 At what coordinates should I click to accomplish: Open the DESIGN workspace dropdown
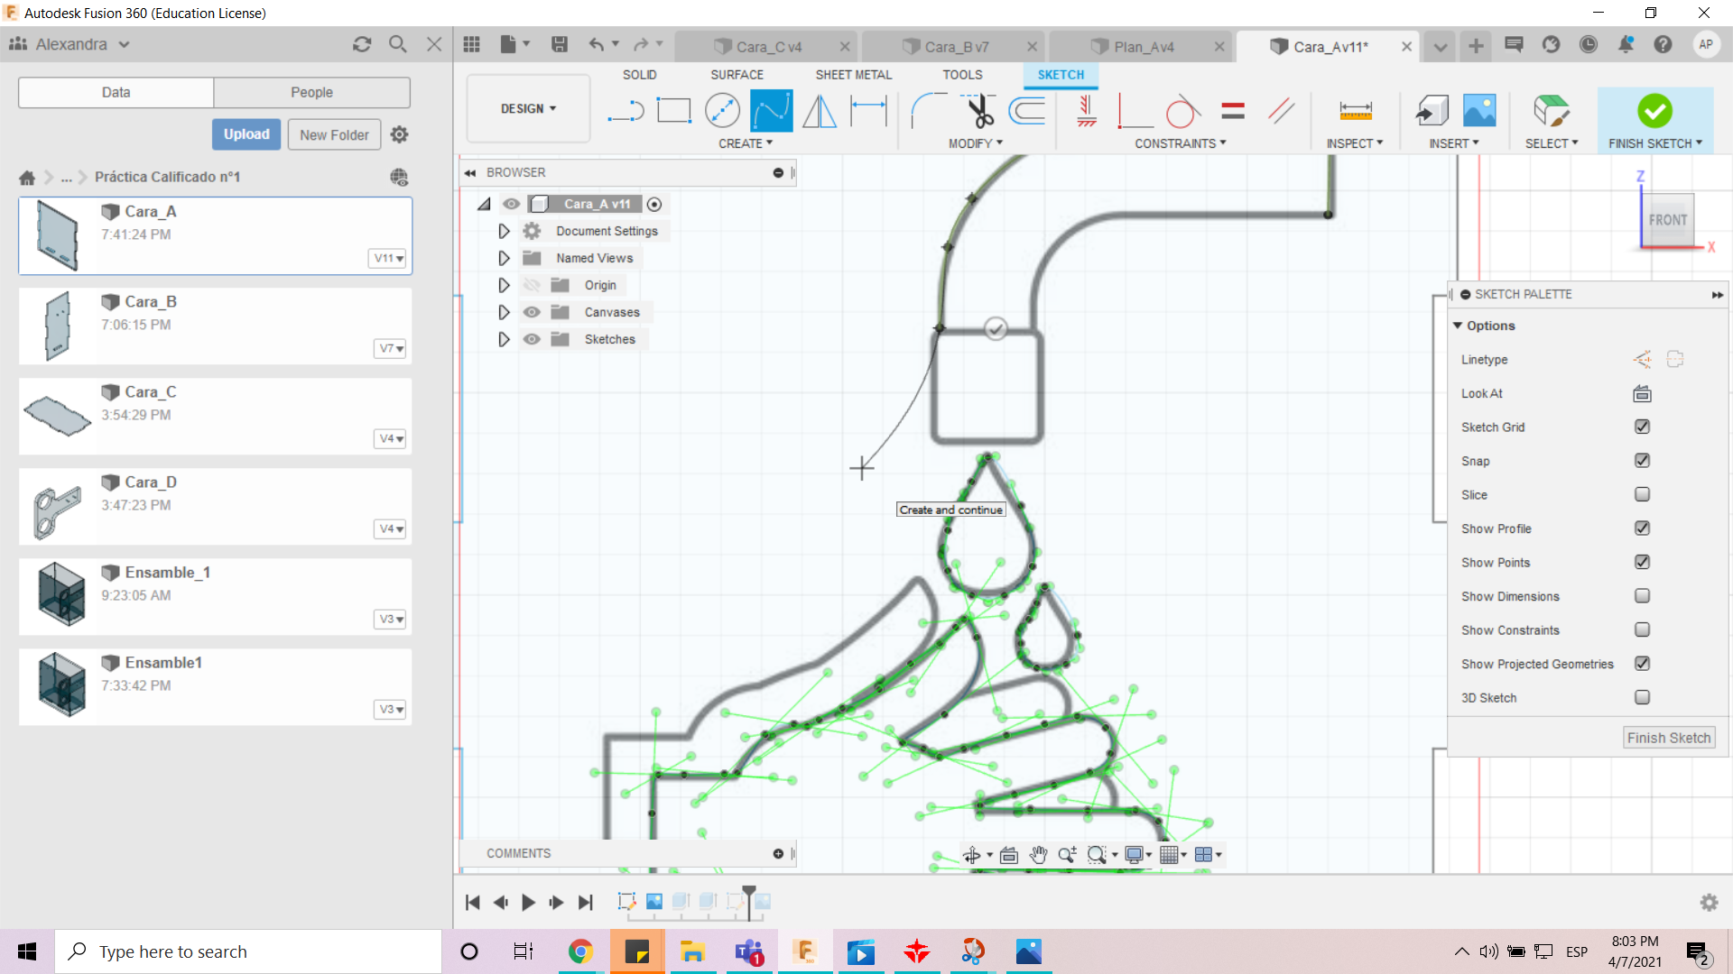(x=528, y=108)
